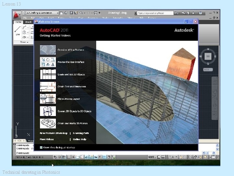Viewport: 234px width, 176px height.
Task: Click the Help question mark icon
Action: pyautogui.click(x=201, y=13)
